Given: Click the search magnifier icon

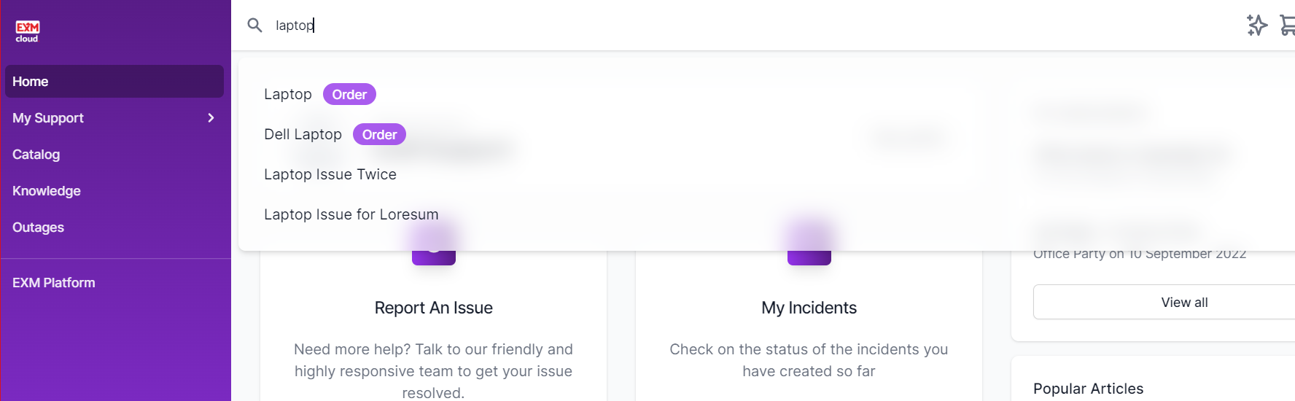Looking at the screenshot, I should click(254, 26).
